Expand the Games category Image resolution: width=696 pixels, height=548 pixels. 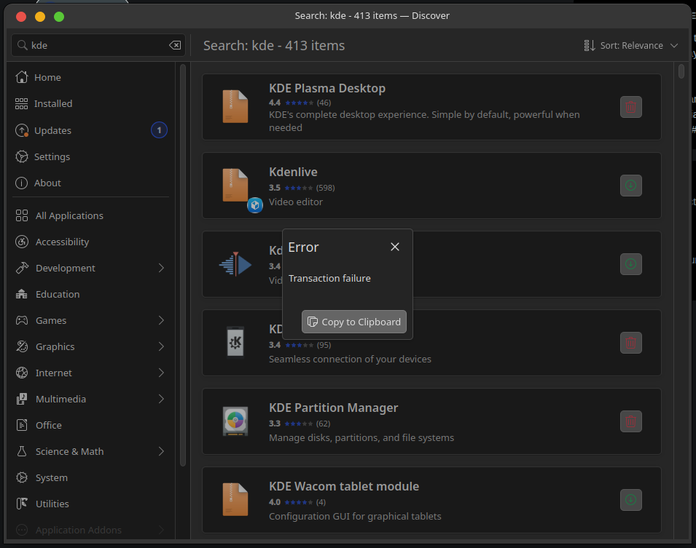tap(161, 320)
